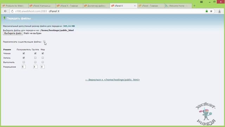Click the path /home/hostingn/public_html text
The height and width of the screenshot is (127, 225).
coord(57,30)
